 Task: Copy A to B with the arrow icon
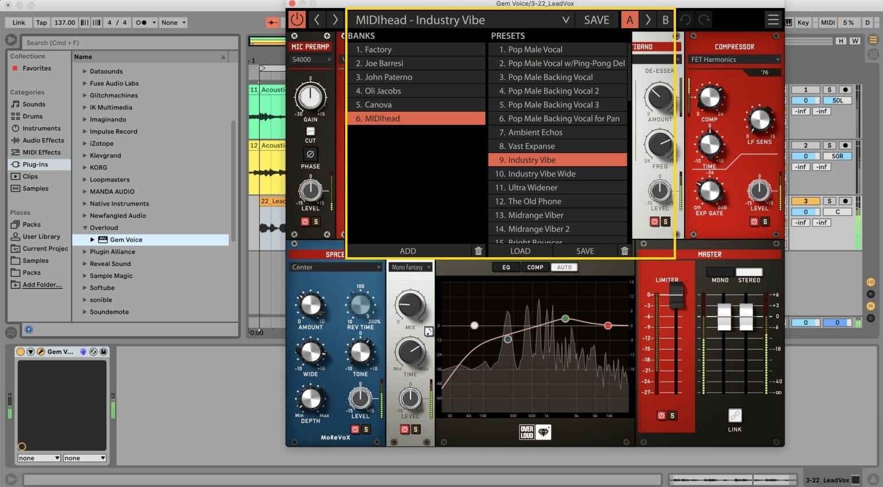(648, 19)
